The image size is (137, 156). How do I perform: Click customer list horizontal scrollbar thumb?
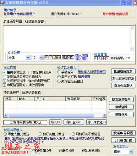(51, 115)
